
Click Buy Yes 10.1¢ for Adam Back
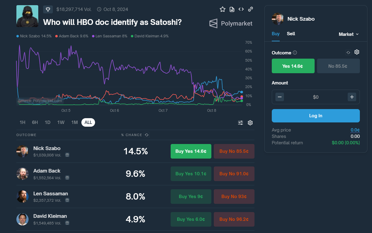(191, 174)
